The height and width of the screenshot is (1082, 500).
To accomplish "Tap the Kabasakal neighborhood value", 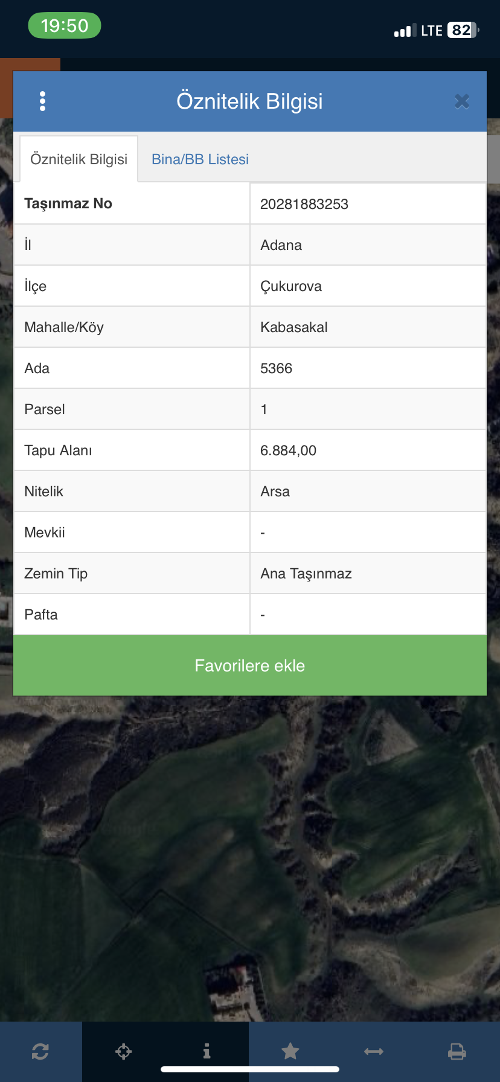I will pos(294,327).
